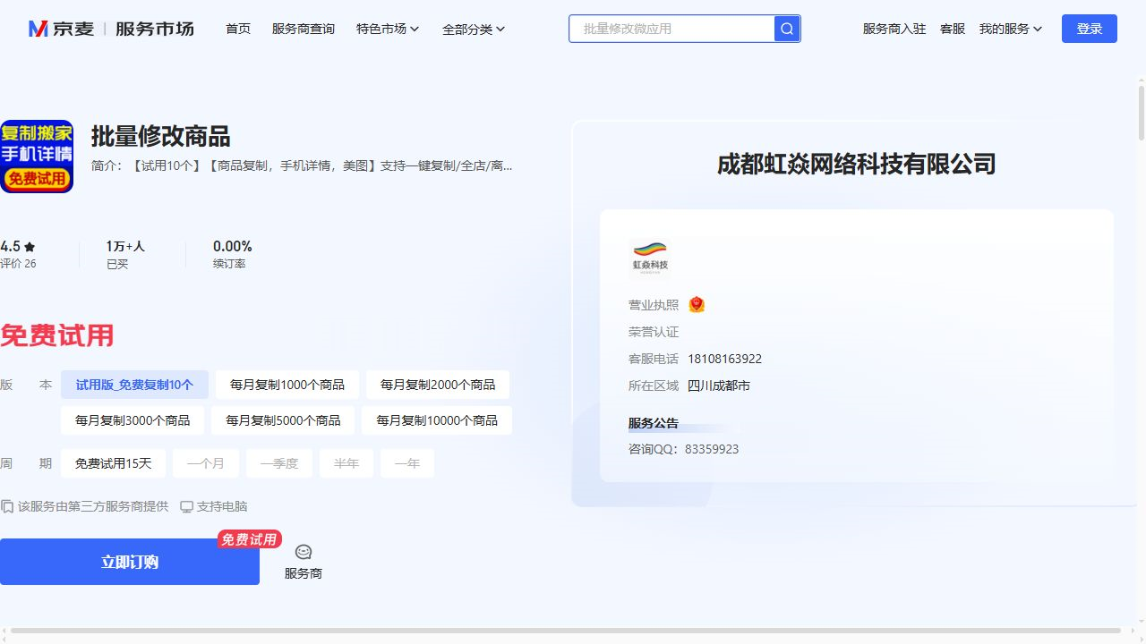Image resolution: width=1146 pixels, height=644 pixels.
Task: Click the 立即订购 button
Action: (130, 562)
